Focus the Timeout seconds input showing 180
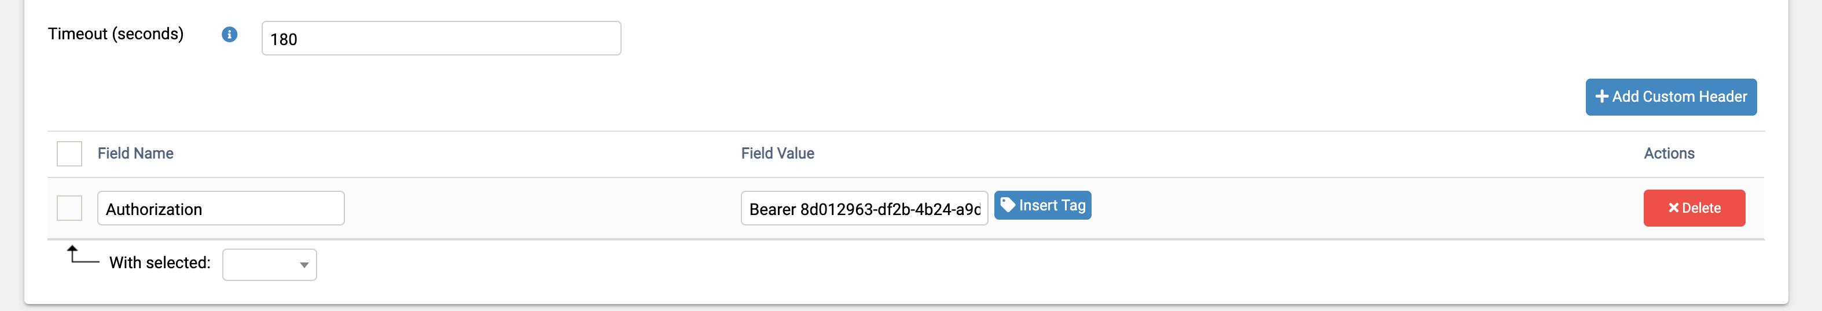1822x311 pixels. tap(442, 38)
